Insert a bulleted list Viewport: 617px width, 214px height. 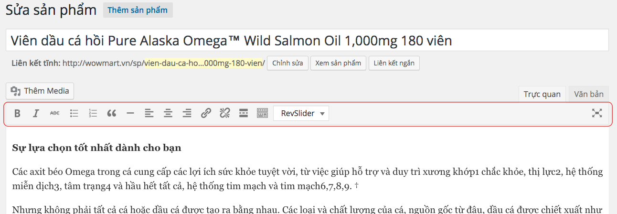click(74, 113)
